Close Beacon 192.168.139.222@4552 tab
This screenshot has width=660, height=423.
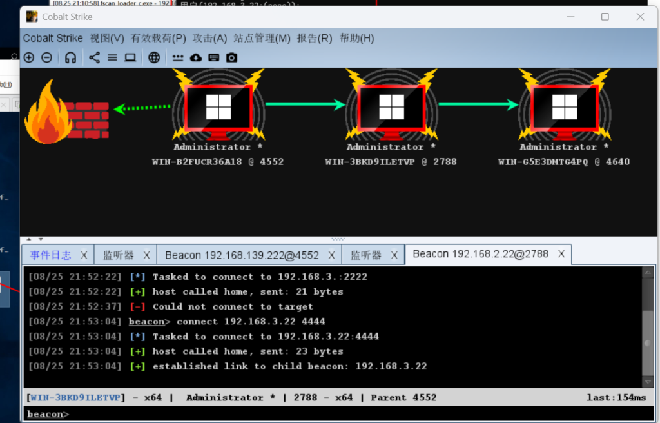[x=332, y=255]
